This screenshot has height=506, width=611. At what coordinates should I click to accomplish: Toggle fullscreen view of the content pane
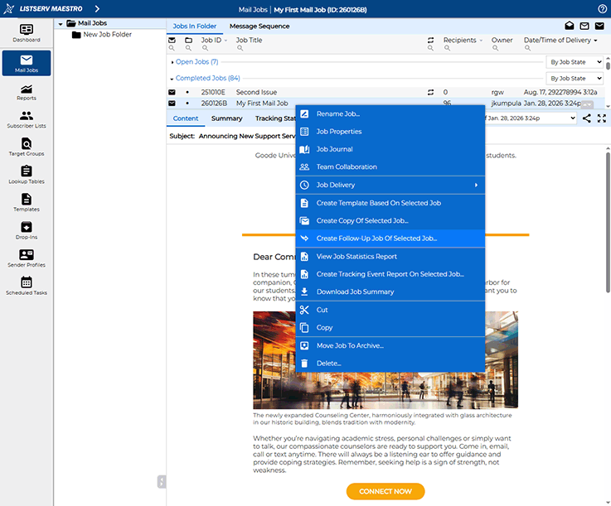click(602, 118)
